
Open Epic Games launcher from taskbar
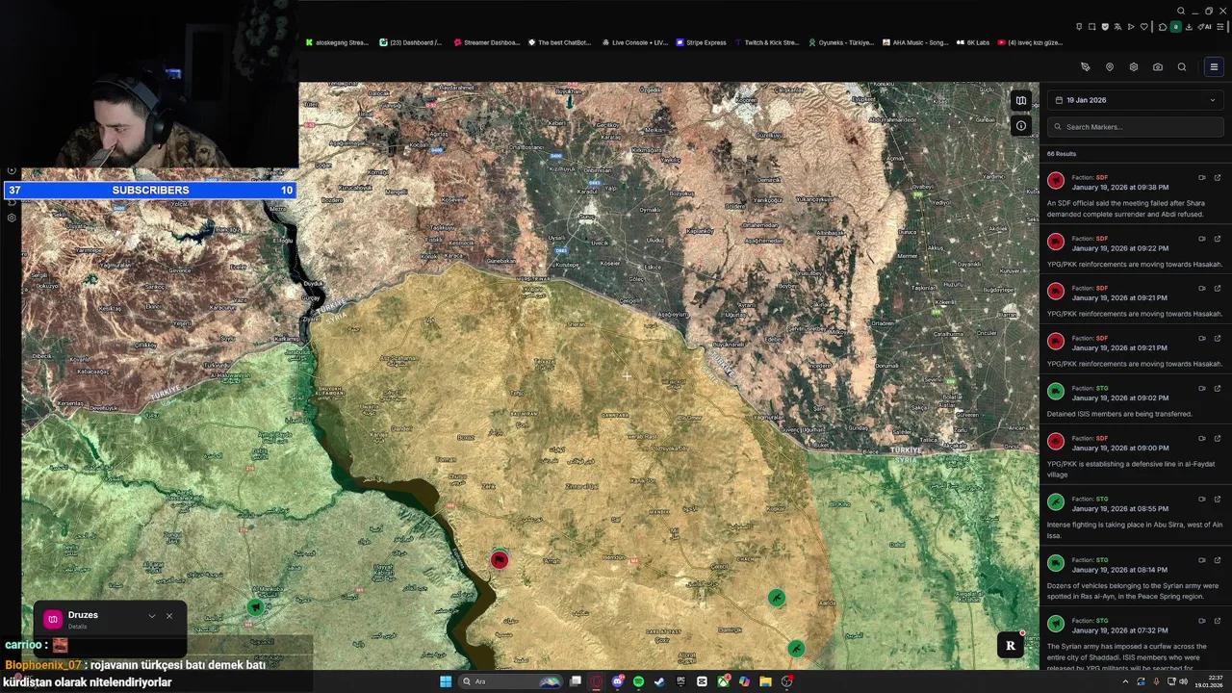pos(680,681)
